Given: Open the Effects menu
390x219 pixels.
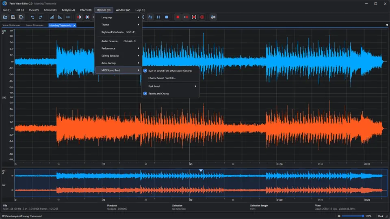Looking at the screenshot, I should point(86,10).
